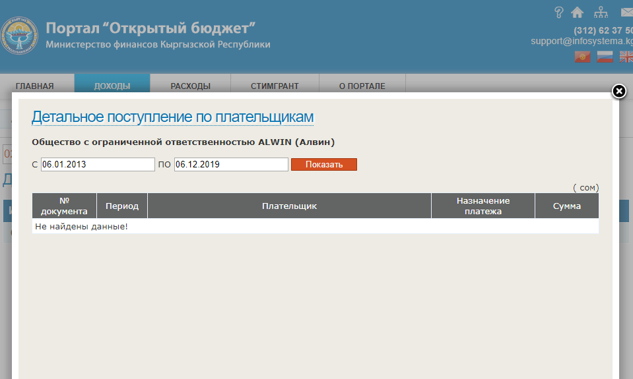The width and height of the screenshot is (633, 379).
Task: Open the ГЛАВНАЯ tab
Action: (35, 86)
